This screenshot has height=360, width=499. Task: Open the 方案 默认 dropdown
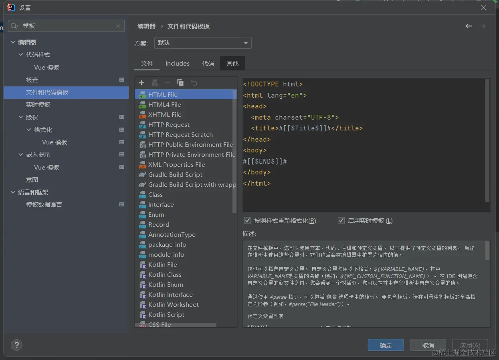click(x=203, y=43)
